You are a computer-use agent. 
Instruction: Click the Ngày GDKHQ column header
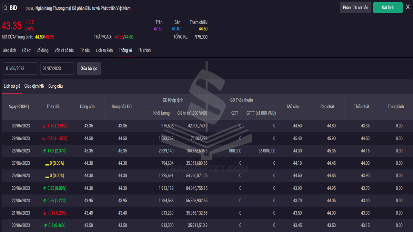19,107
